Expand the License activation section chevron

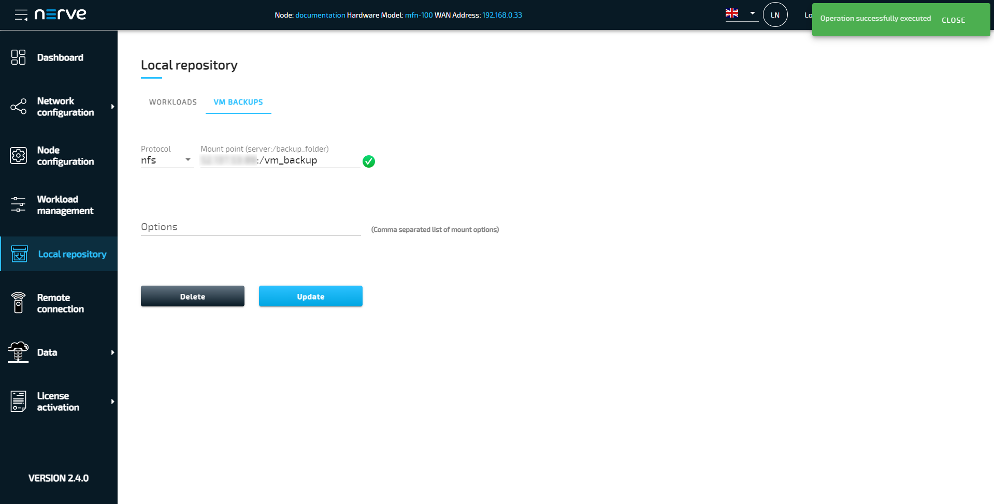(112, 401)
